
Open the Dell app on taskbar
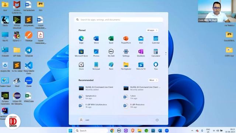(119, 130)
